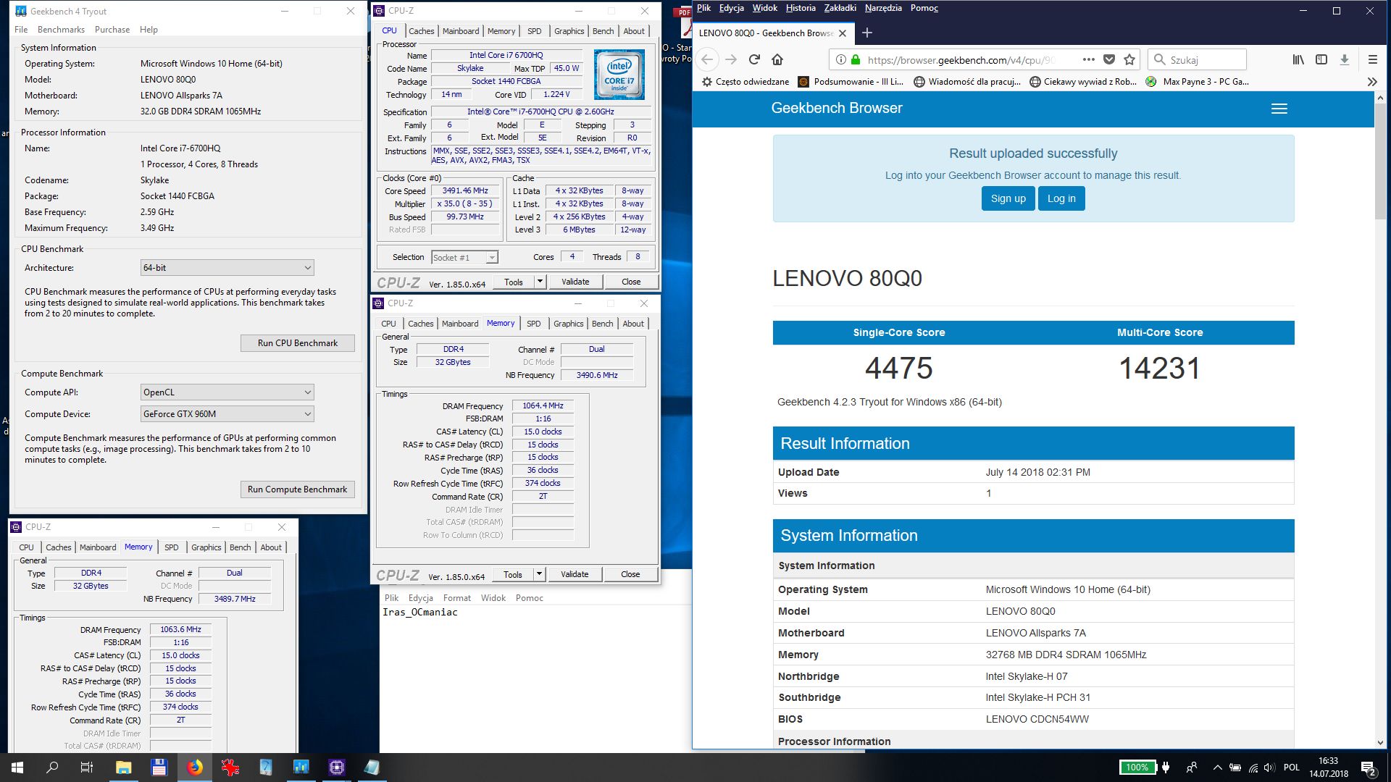Screen dimensions: 1391x782
Task: Open Geekbench Browser navigation hamburger menu
Action: (x=1279, y=109)
